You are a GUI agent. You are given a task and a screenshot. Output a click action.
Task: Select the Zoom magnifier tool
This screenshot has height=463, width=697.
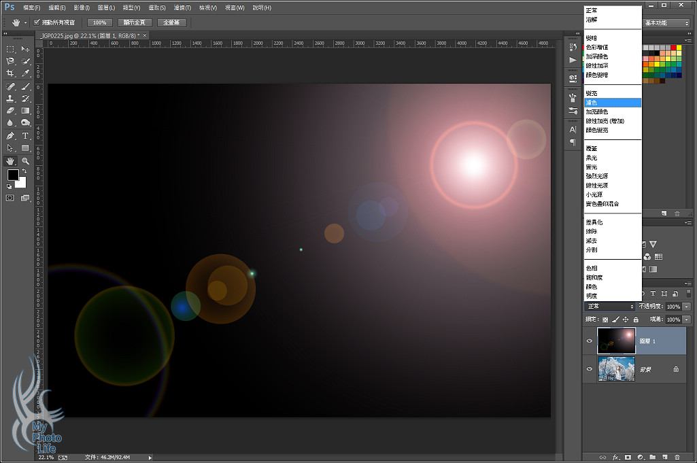[25, 161]
